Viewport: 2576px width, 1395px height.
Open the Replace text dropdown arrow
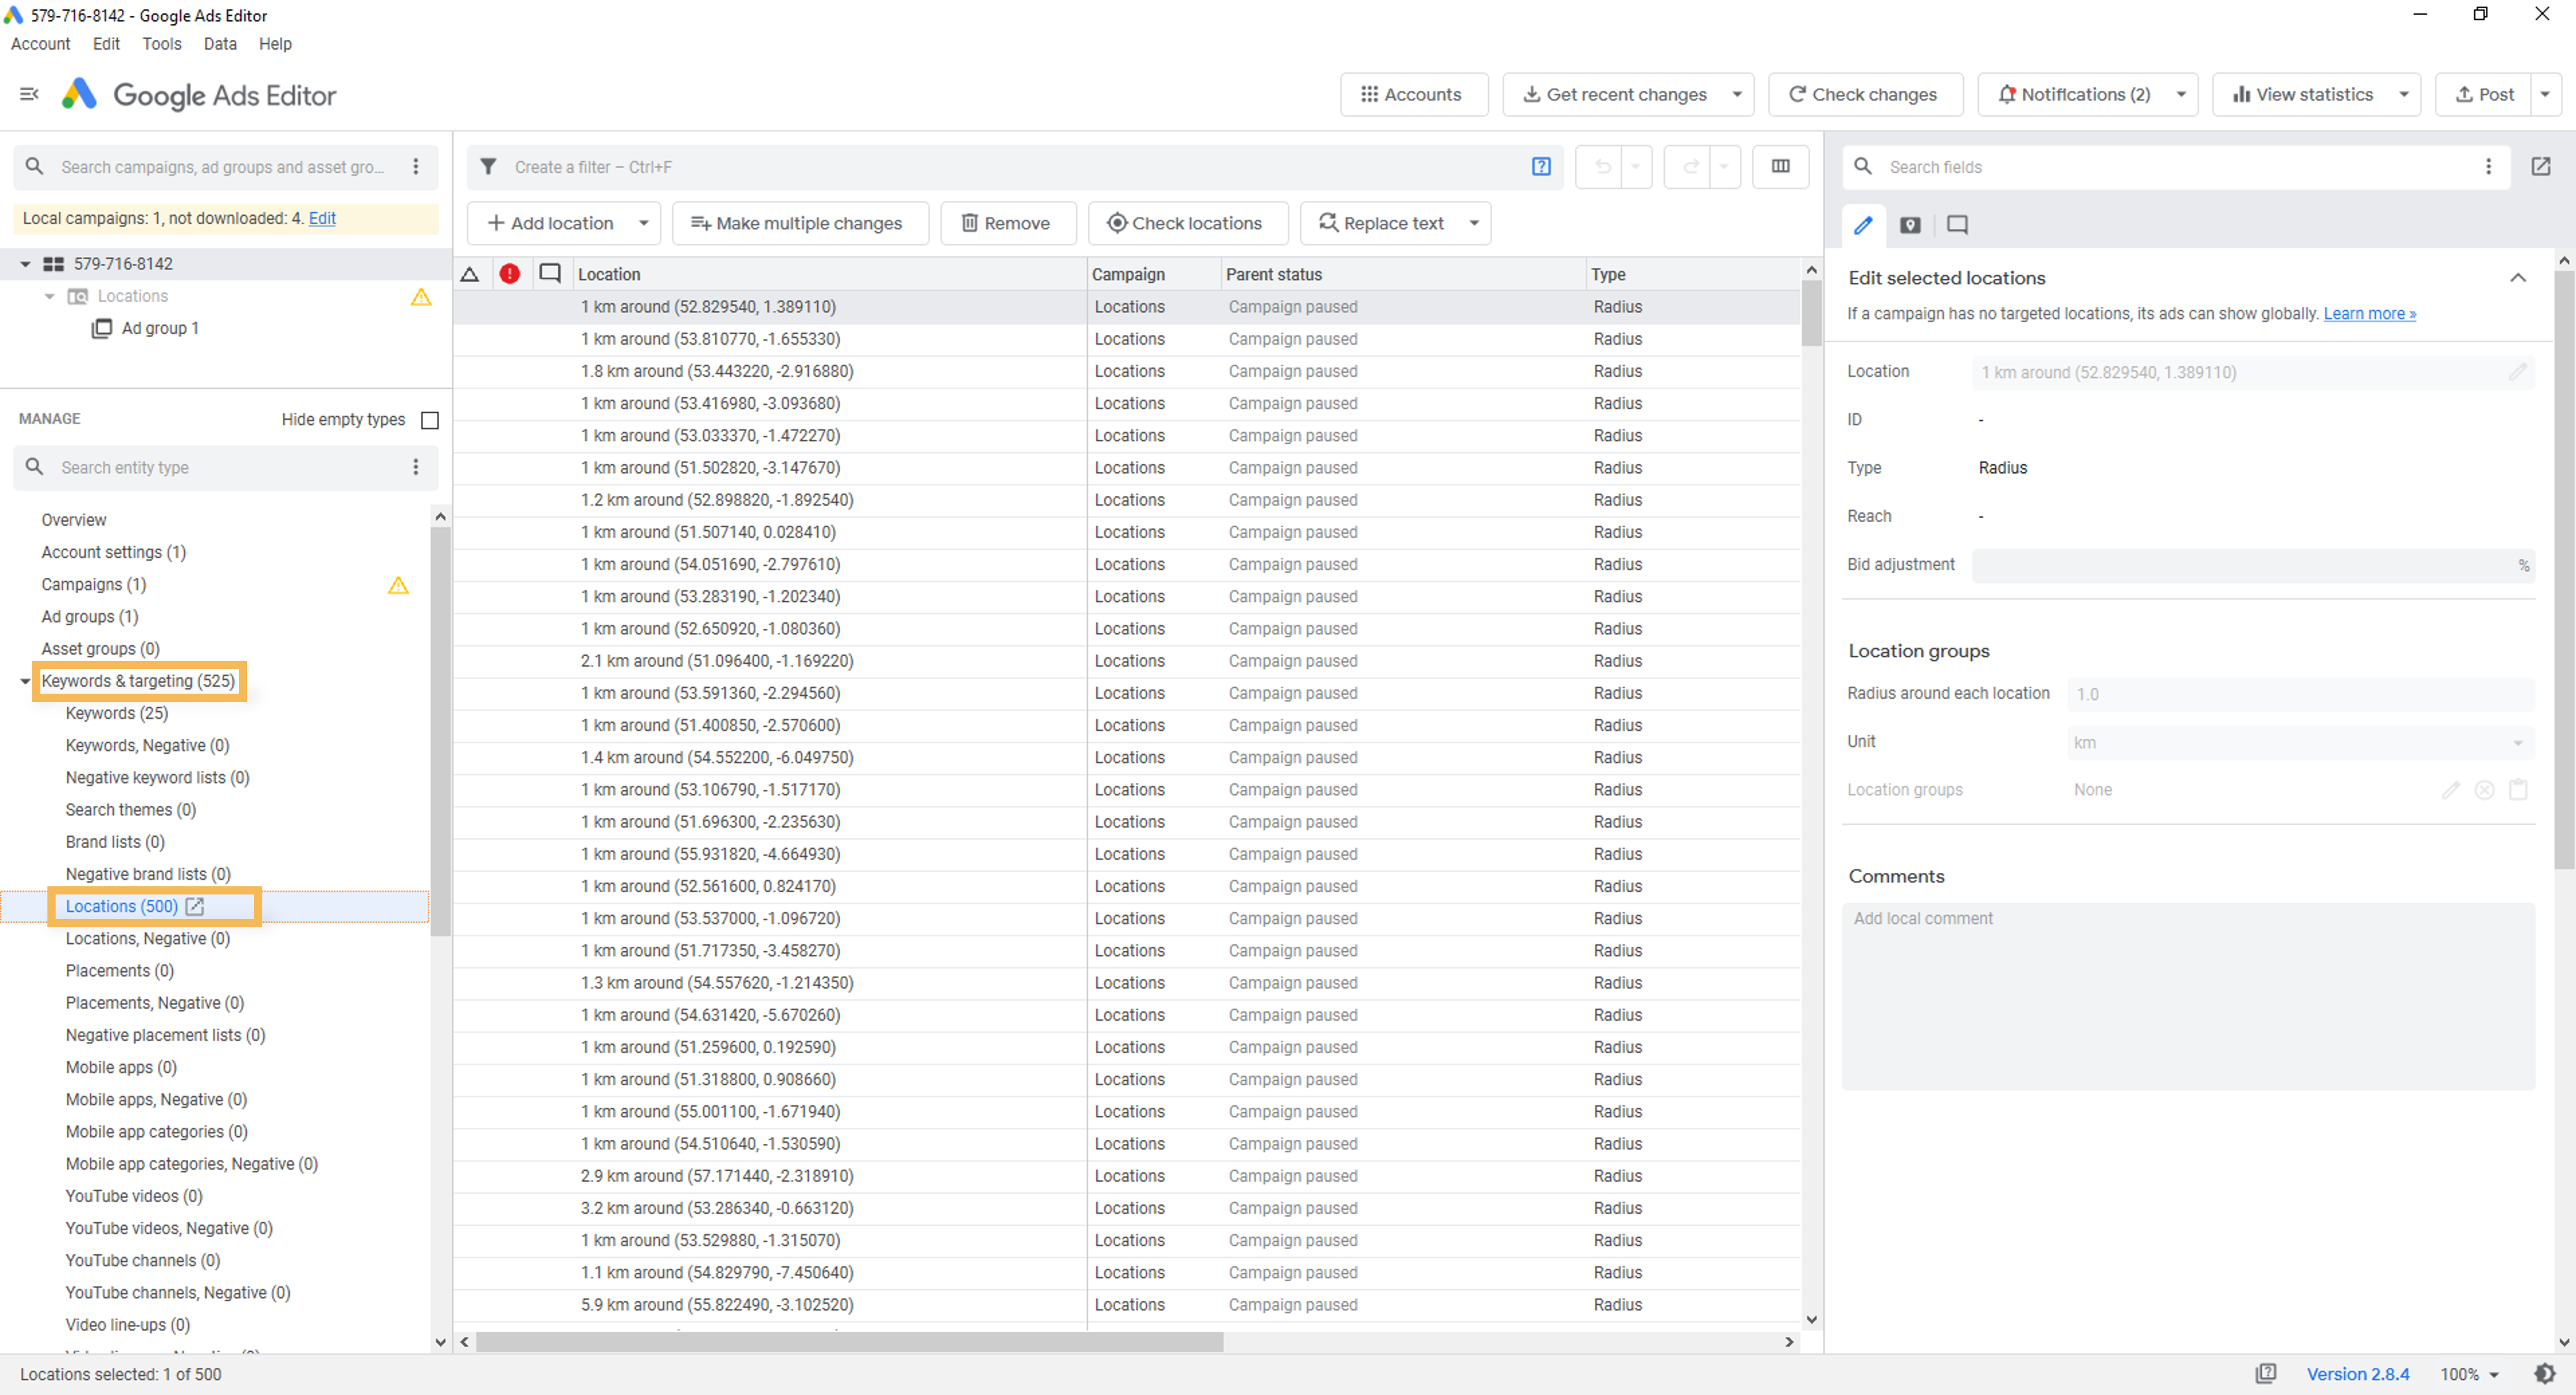coord(1473,223)
